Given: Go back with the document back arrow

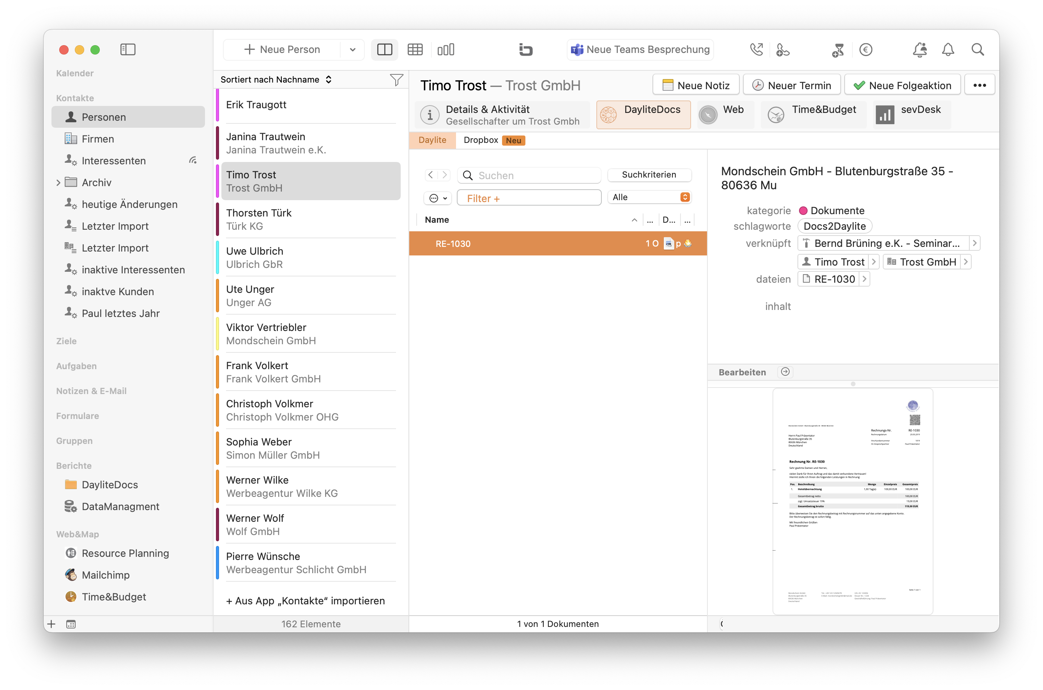Looking at the screenshot, I should pos(430,175).
